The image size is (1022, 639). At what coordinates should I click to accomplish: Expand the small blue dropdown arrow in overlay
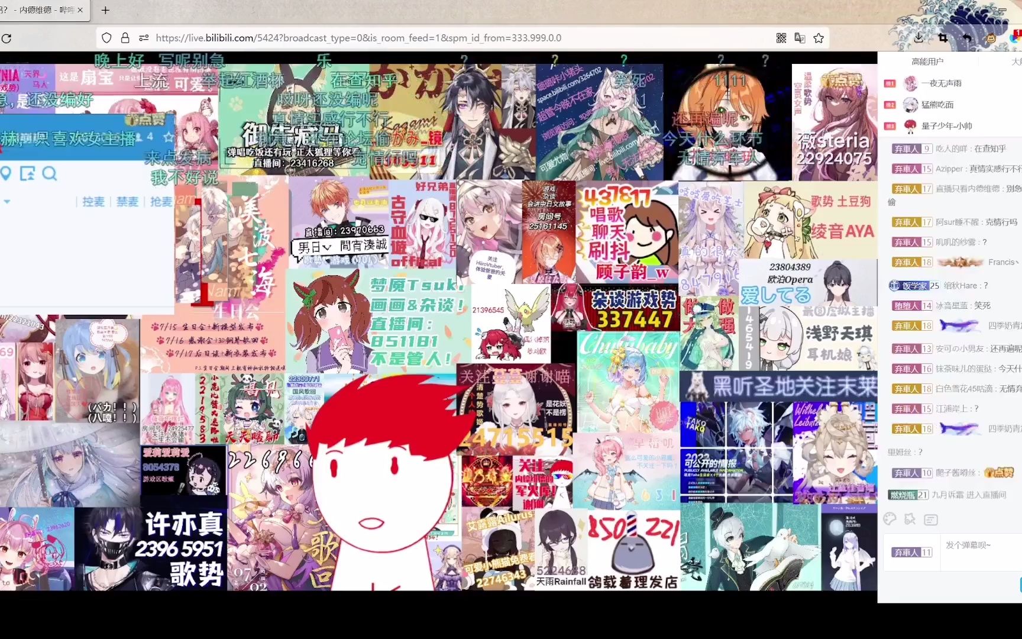[7, 202]
